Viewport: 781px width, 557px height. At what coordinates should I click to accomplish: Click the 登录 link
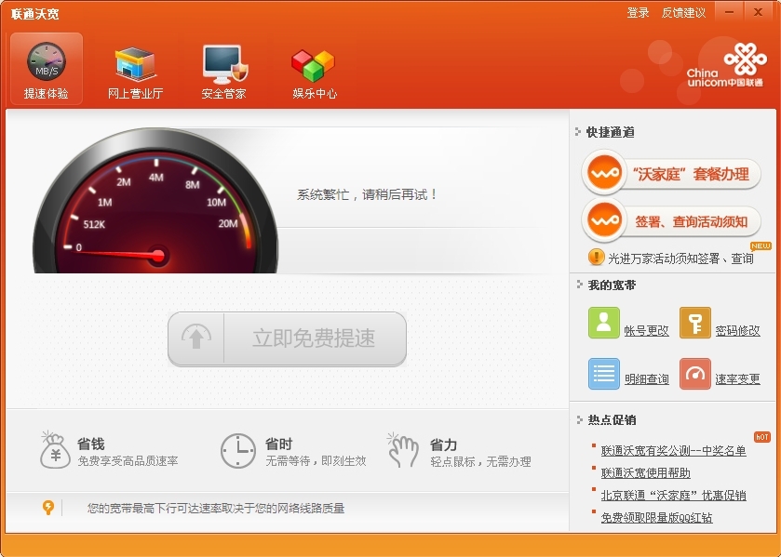click(x=638, y=13)
